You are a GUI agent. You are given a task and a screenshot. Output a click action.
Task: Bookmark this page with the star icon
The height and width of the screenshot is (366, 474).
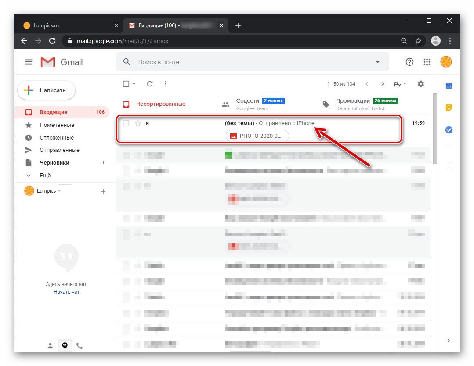tap(418, 41)
